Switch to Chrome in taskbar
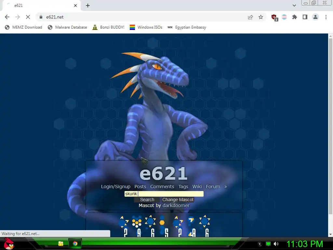The image size is (333, 250). [x=75, y=243]
